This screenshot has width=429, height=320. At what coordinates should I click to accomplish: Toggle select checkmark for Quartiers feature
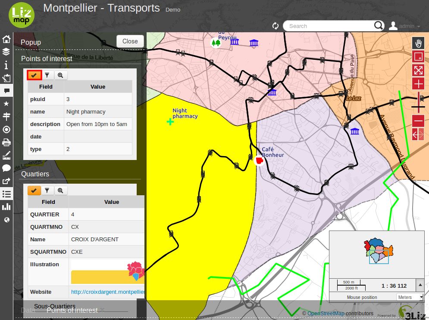[34, 191]
